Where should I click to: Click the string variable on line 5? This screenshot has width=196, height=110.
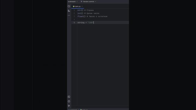81,23
